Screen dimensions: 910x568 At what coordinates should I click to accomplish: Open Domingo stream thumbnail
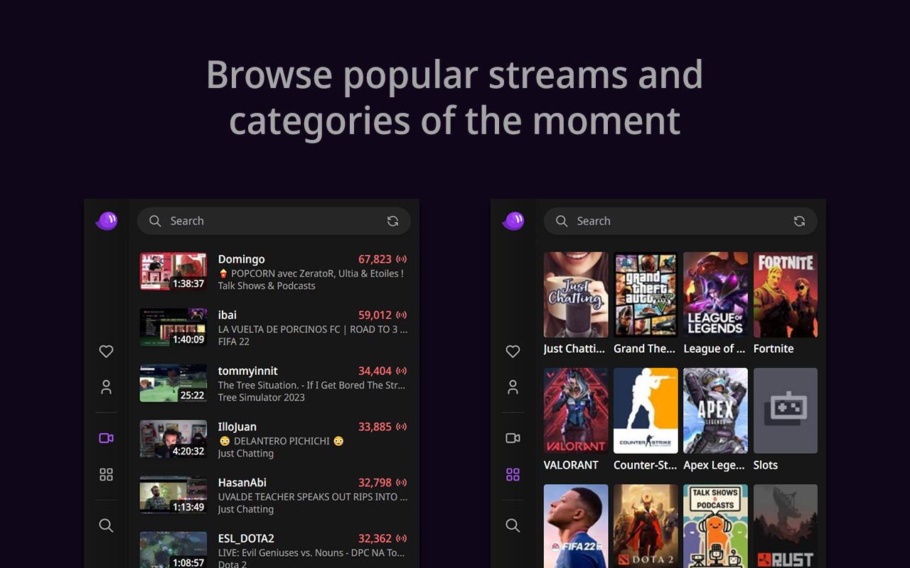(x=173, y=271)
